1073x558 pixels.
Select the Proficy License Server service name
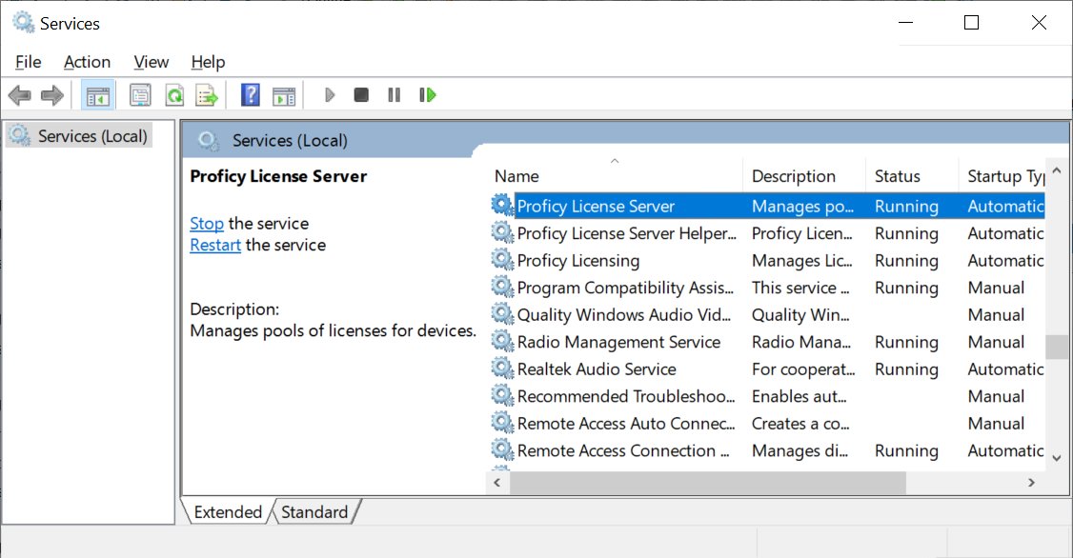(x=596, y=206)
